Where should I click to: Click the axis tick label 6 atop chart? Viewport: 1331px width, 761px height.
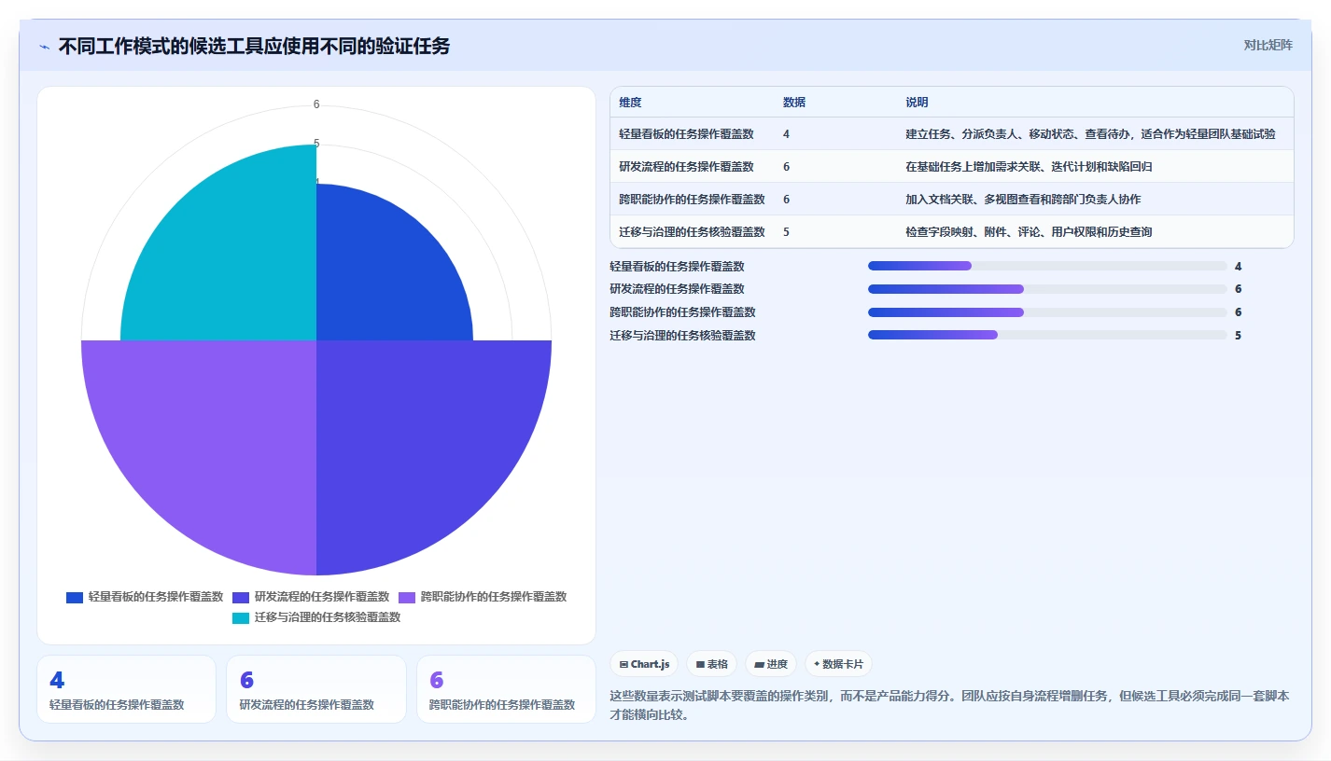tap(316, 104)
